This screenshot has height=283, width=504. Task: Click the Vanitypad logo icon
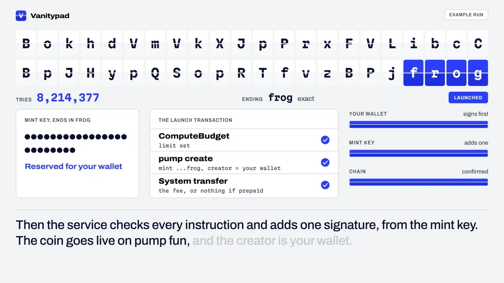point(21,16)
